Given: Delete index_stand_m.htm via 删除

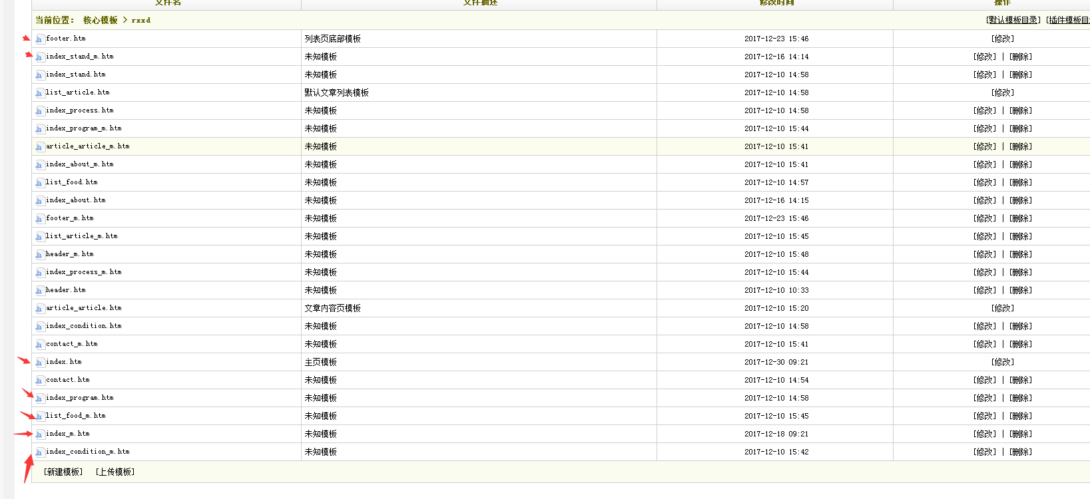Looking at the screenshot, I should (x=1021, y=57).
